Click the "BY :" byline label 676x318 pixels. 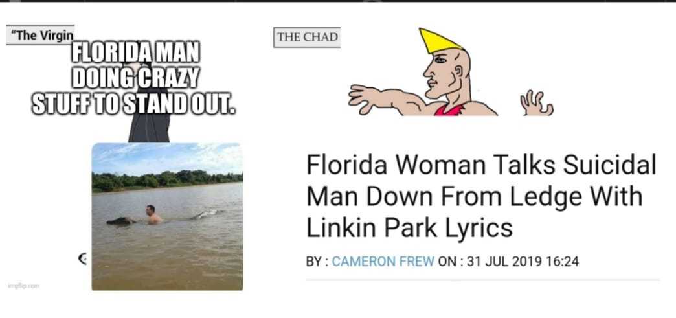tap(317, 262)
